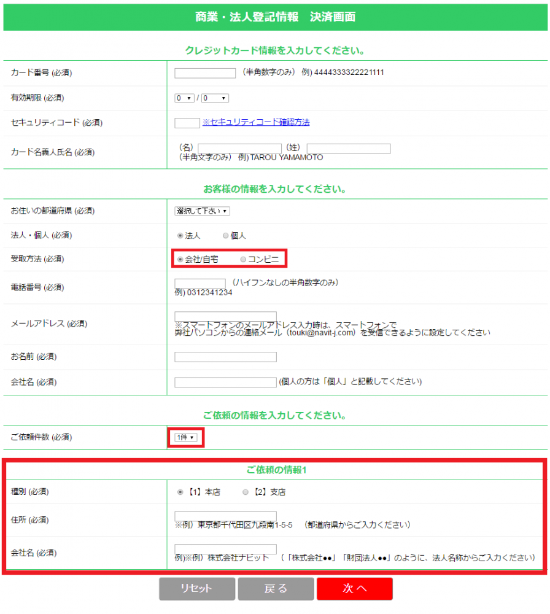The image size is (550, 614).
Task: Focus the customer 会社名 input field
Action: [x=225, y=383]
